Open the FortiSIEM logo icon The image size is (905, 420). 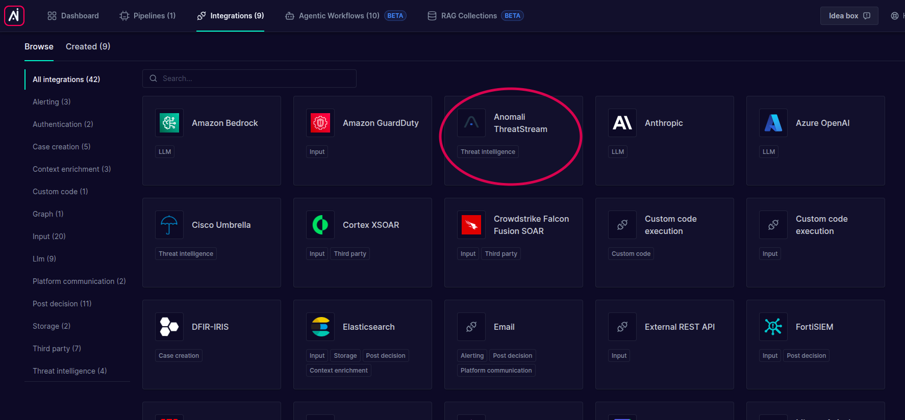point(773,327)
